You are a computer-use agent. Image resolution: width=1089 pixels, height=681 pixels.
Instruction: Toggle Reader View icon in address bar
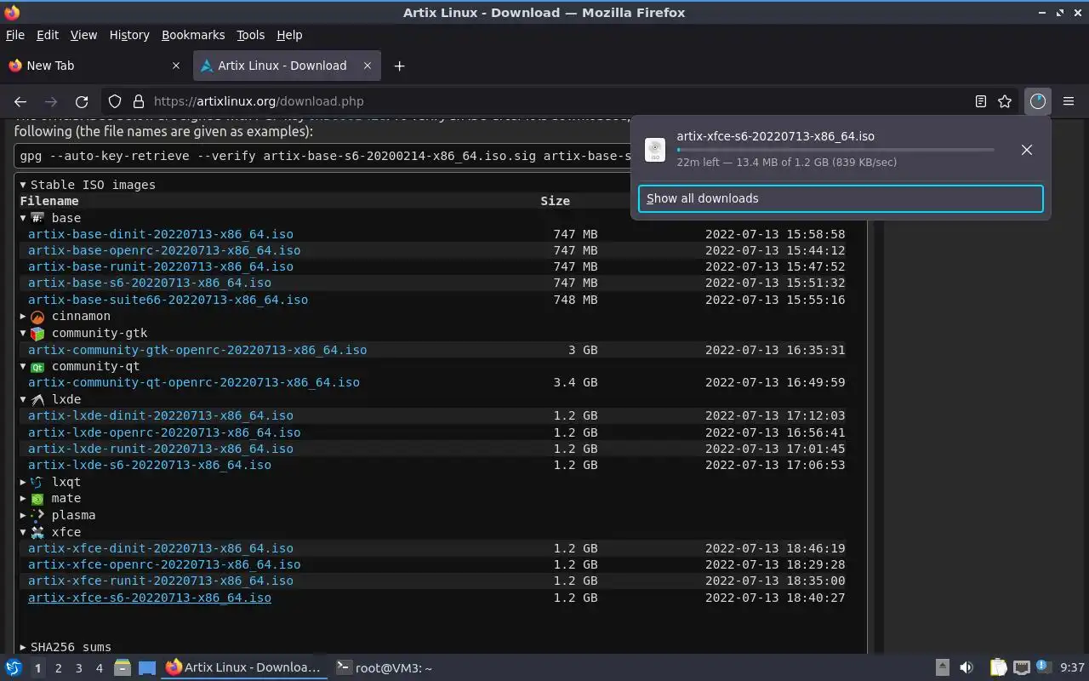[981, 101]
